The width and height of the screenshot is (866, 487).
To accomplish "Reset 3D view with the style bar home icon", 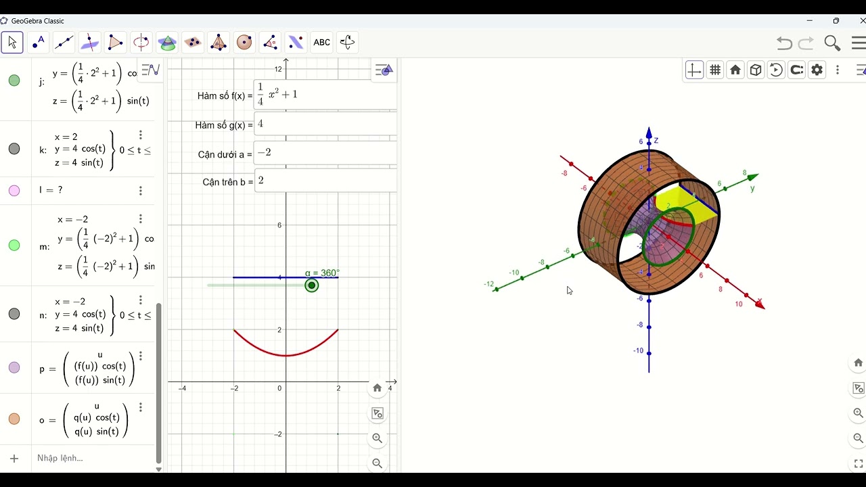I will [x=735, y=70].
